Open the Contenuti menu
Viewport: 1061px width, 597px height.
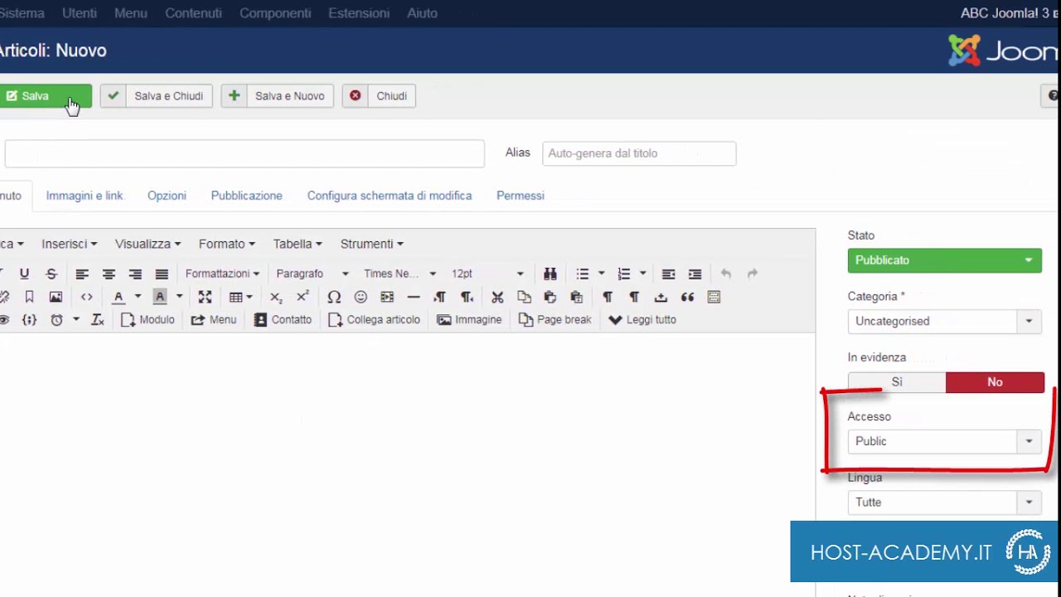click(x=193, y=13)
